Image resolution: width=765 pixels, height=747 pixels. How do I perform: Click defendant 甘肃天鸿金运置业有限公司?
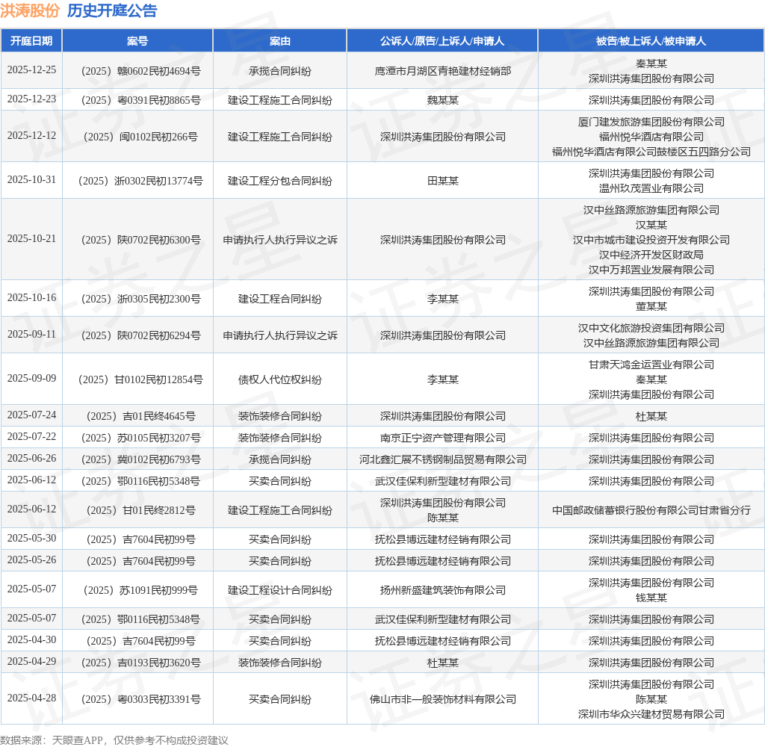[x=651, y=365]
